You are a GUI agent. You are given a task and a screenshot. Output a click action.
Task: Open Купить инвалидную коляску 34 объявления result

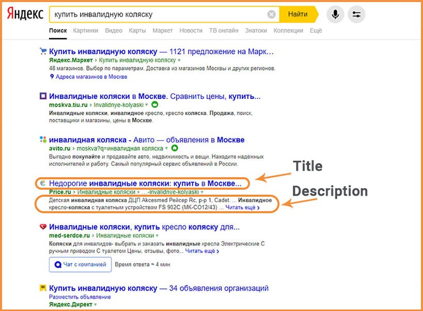[x=159, y=288]
